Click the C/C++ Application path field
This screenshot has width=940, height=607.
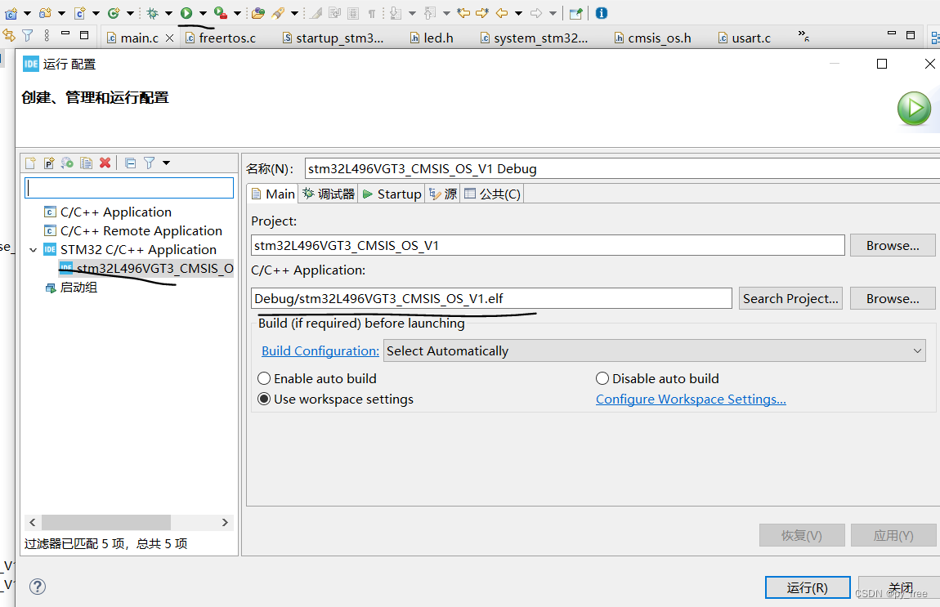pos(491,298)
